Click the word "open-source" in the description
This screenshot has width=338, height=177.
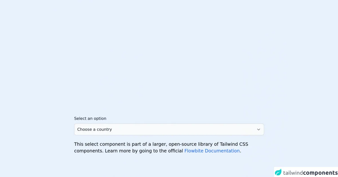point(182,144)
